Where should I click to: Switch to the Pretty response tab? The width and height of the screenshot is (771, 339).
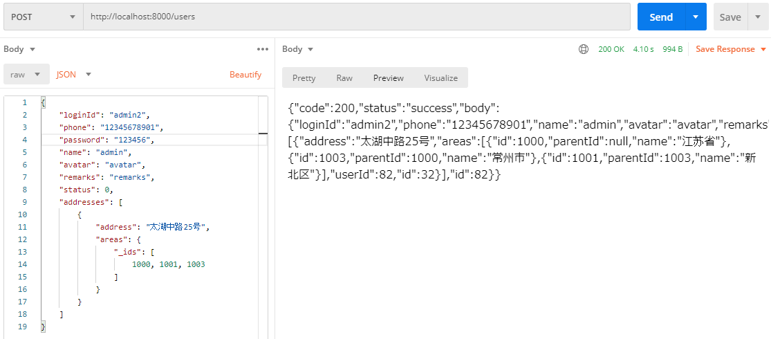pyautogui.click(x=304, y=78)
